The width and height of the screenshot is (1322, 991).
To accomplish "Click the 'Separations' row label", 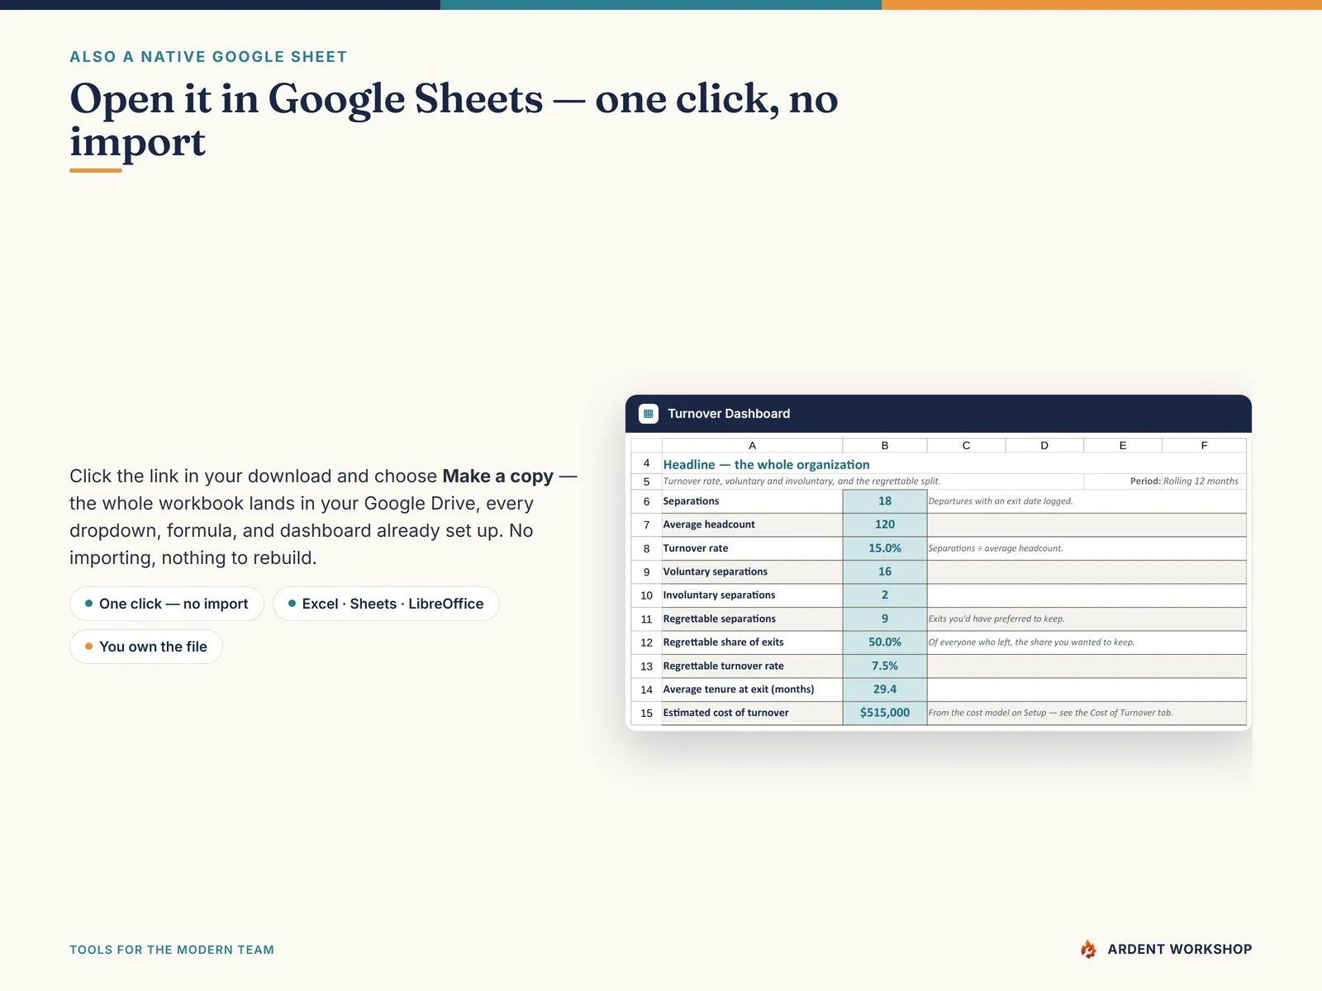I will [691, 501].
